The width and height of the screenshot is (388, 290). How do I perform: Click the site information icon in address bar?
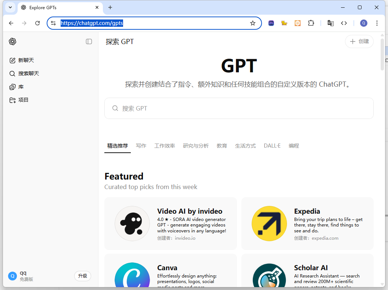pos(53,23)
